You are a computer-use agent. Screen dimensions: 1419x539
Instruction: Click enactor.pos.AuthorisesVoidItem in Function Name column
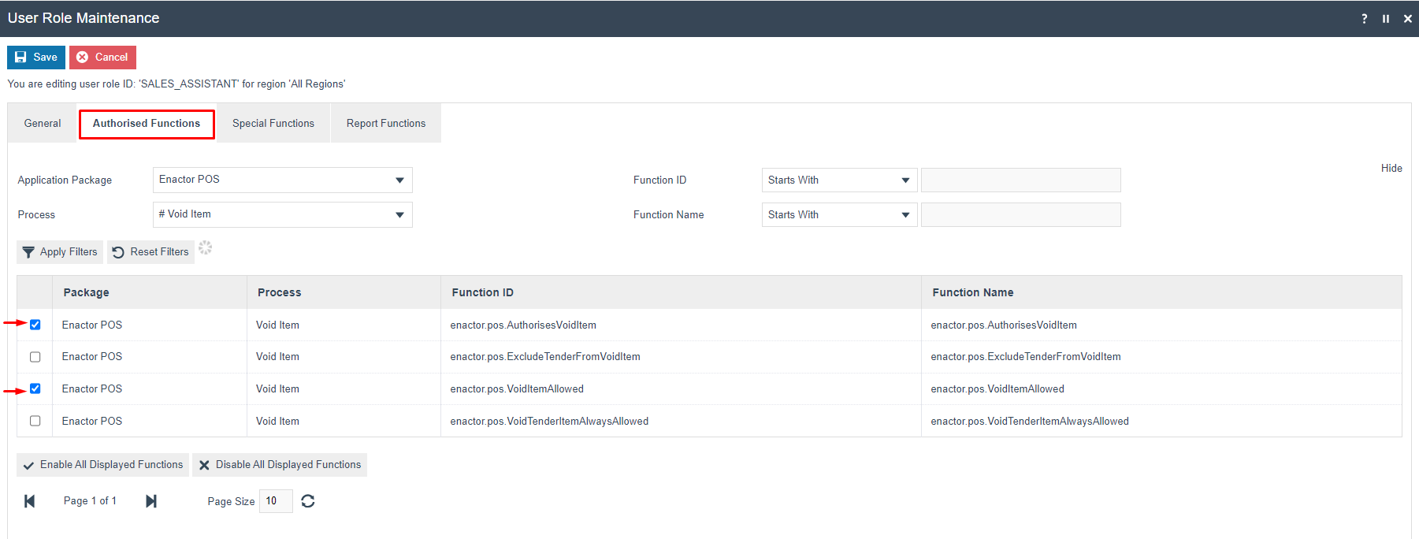[x=1004, y=325]
